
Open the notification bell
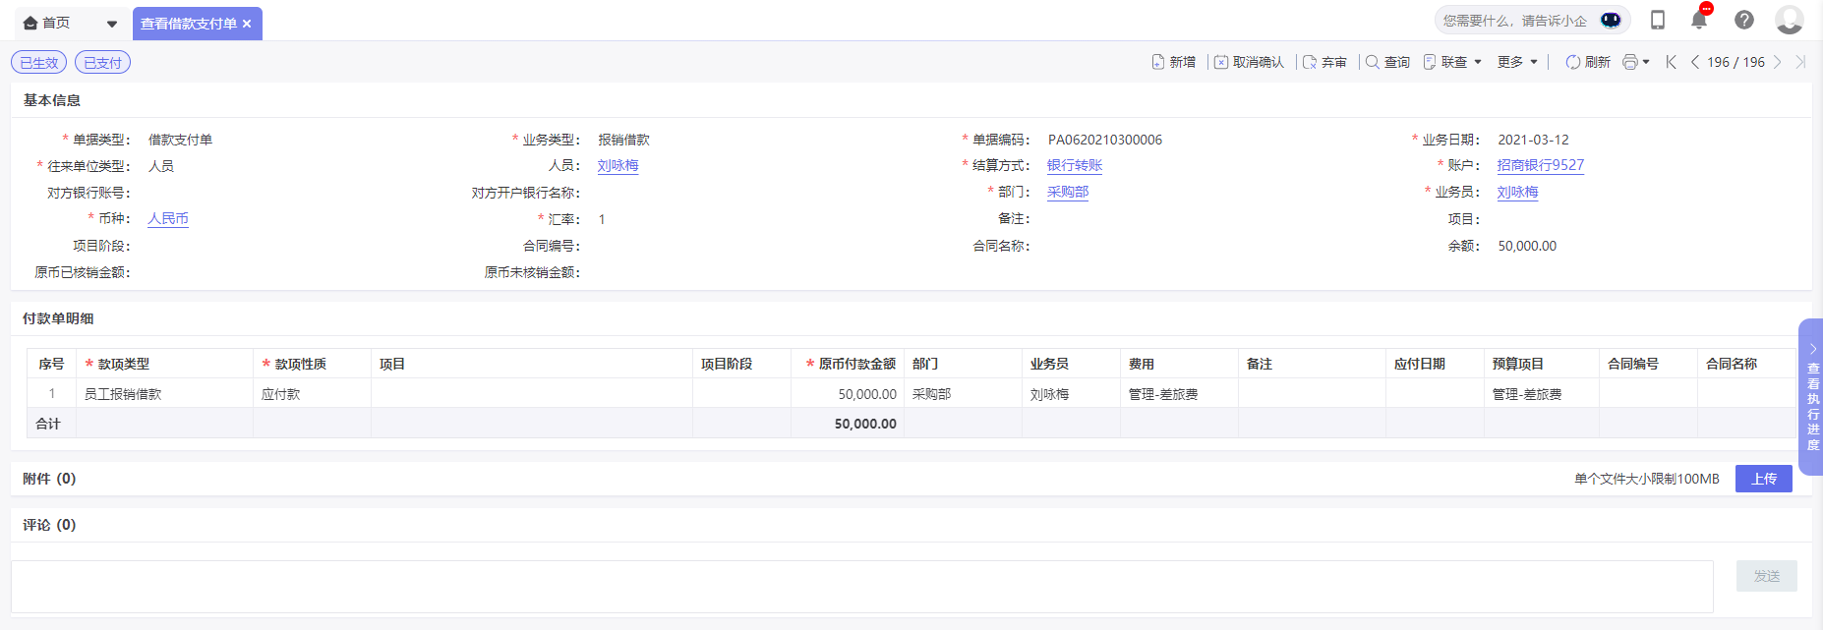(x=1699, y=20)
